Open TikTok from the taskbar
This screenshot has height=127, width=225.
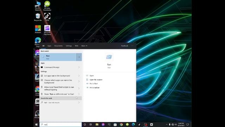pyautogui.click(x=139, y=125)
